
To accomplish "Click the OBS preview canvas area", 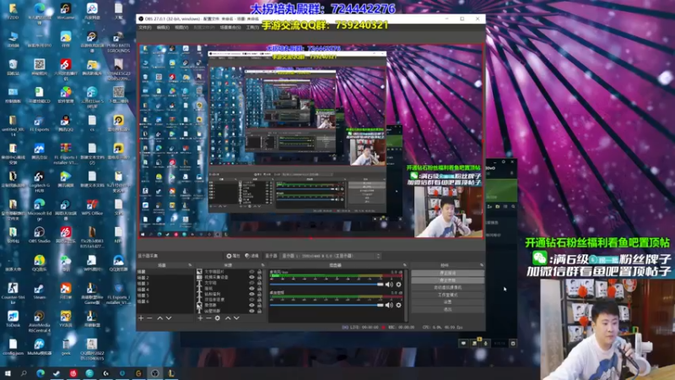I will pos(310,140).
